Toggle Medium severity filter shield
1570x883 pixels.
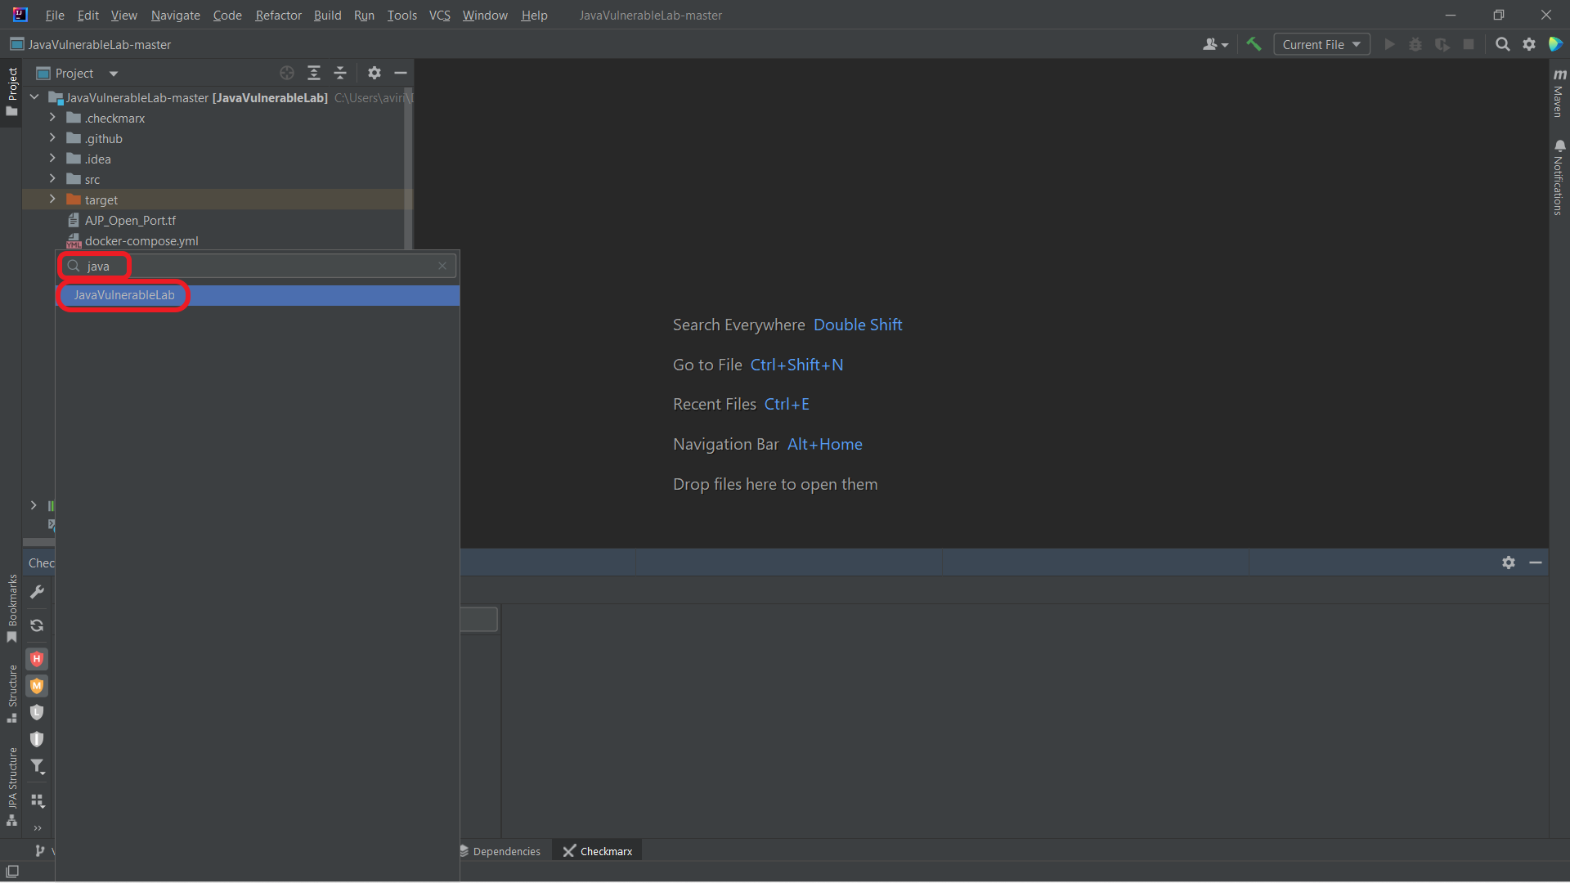coord(37,686)
